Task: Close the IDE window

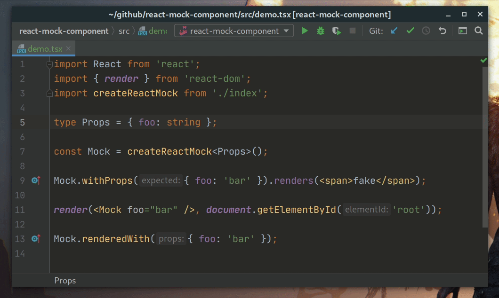Action: pos(480,14)
